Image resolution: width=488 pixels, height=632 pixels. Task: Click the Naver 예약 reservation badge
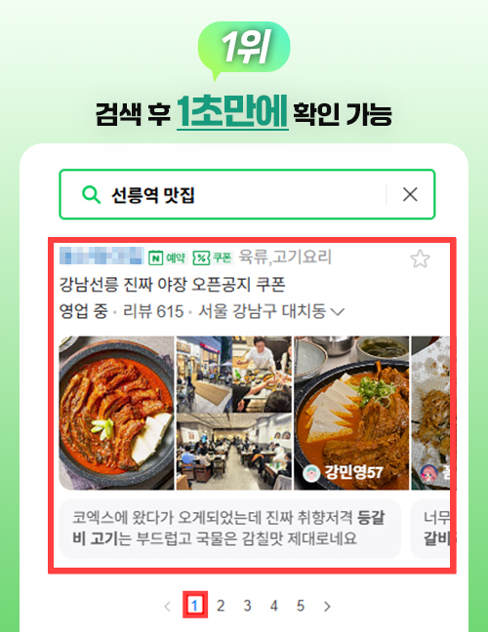168,257
